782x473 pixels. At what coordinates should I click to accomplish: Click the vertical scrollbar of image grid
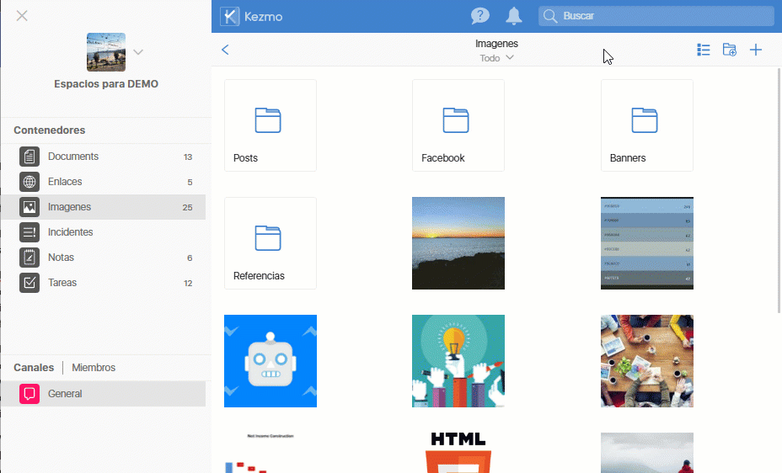[779, 191]
